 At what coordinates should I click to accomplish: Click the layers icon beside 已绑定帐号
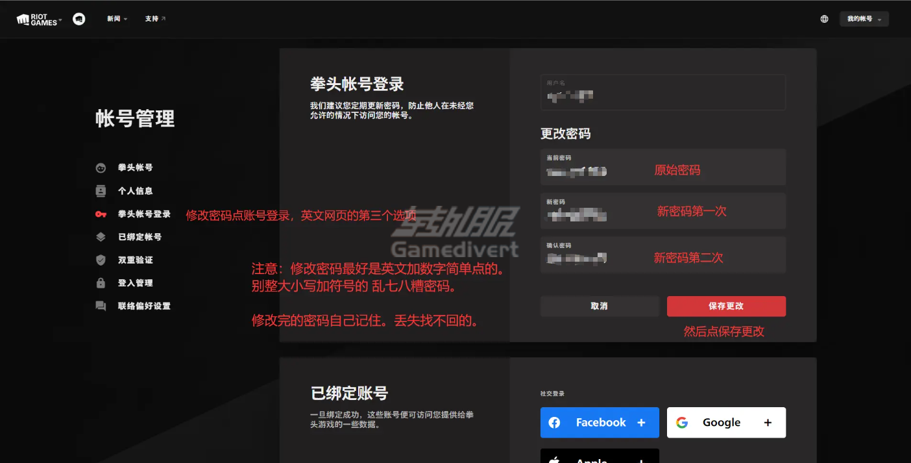tap(101, 237)
